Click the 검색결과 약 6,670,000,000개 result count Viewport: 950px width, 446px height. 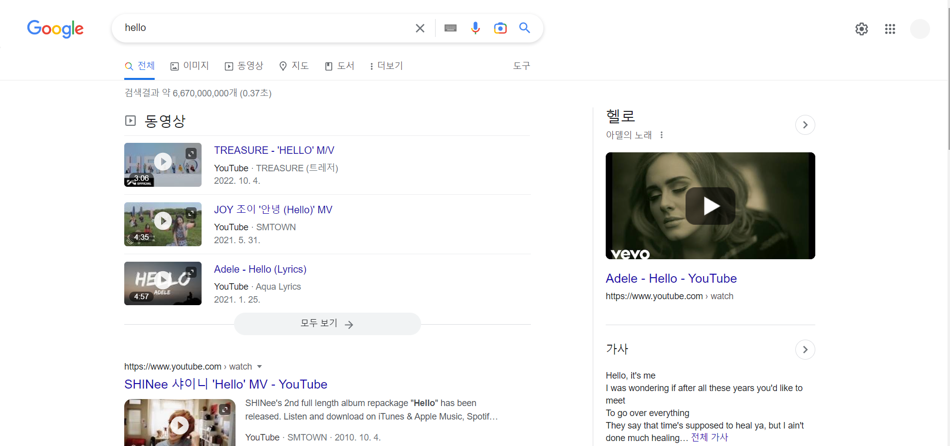pos(198,93)
